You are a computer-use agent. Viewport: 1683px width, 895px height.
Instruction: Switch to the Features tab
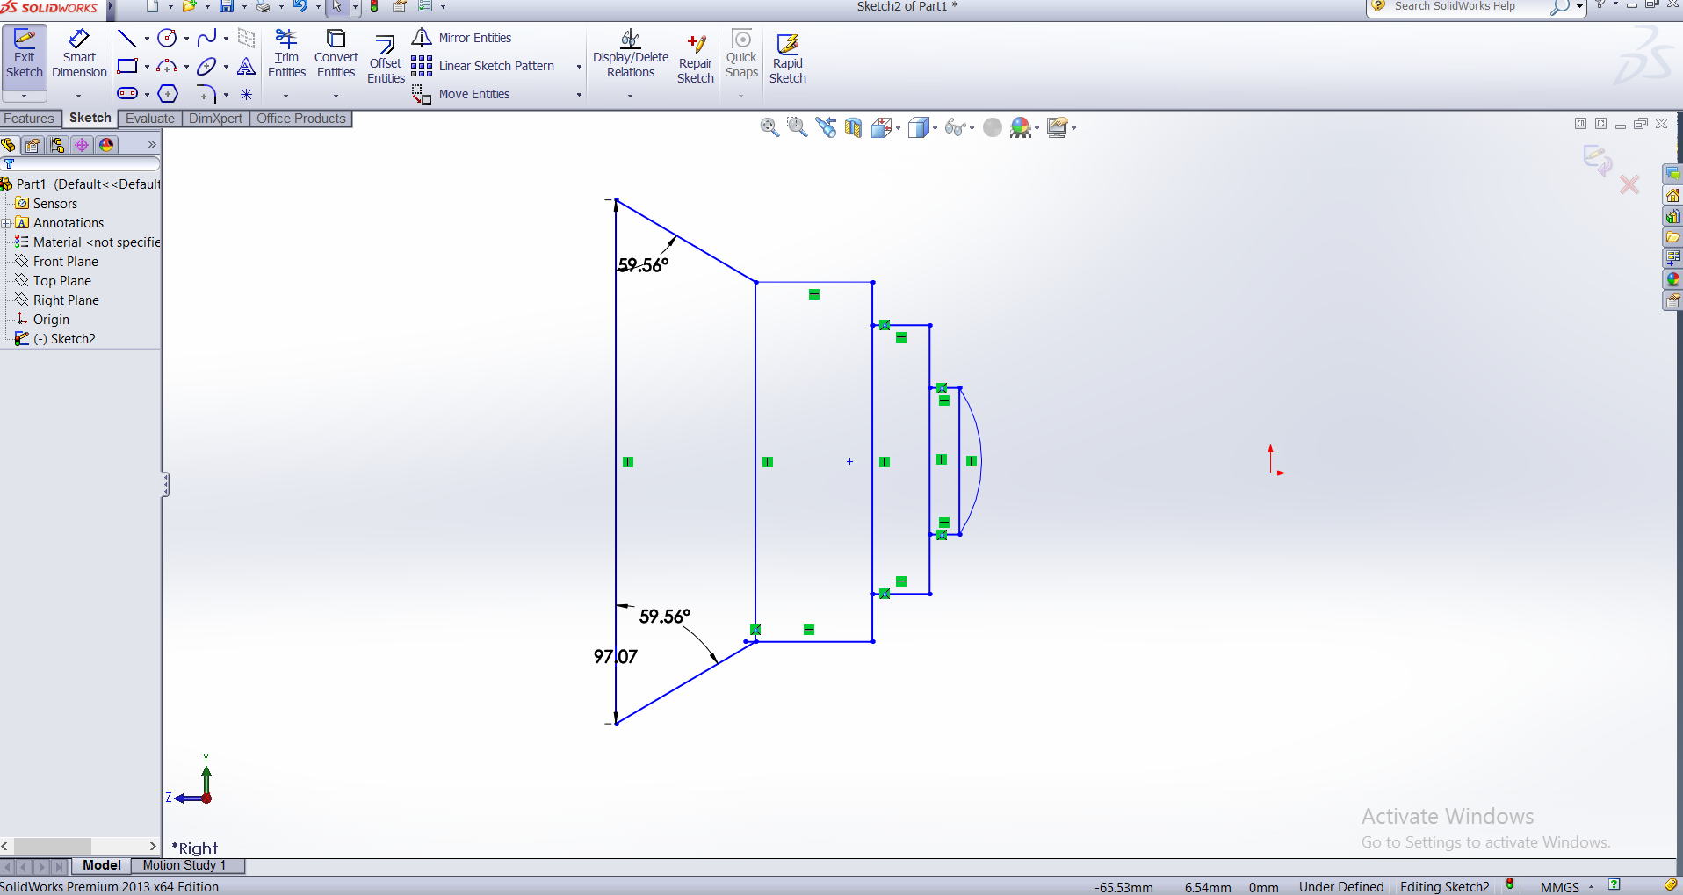pos(29,119)
